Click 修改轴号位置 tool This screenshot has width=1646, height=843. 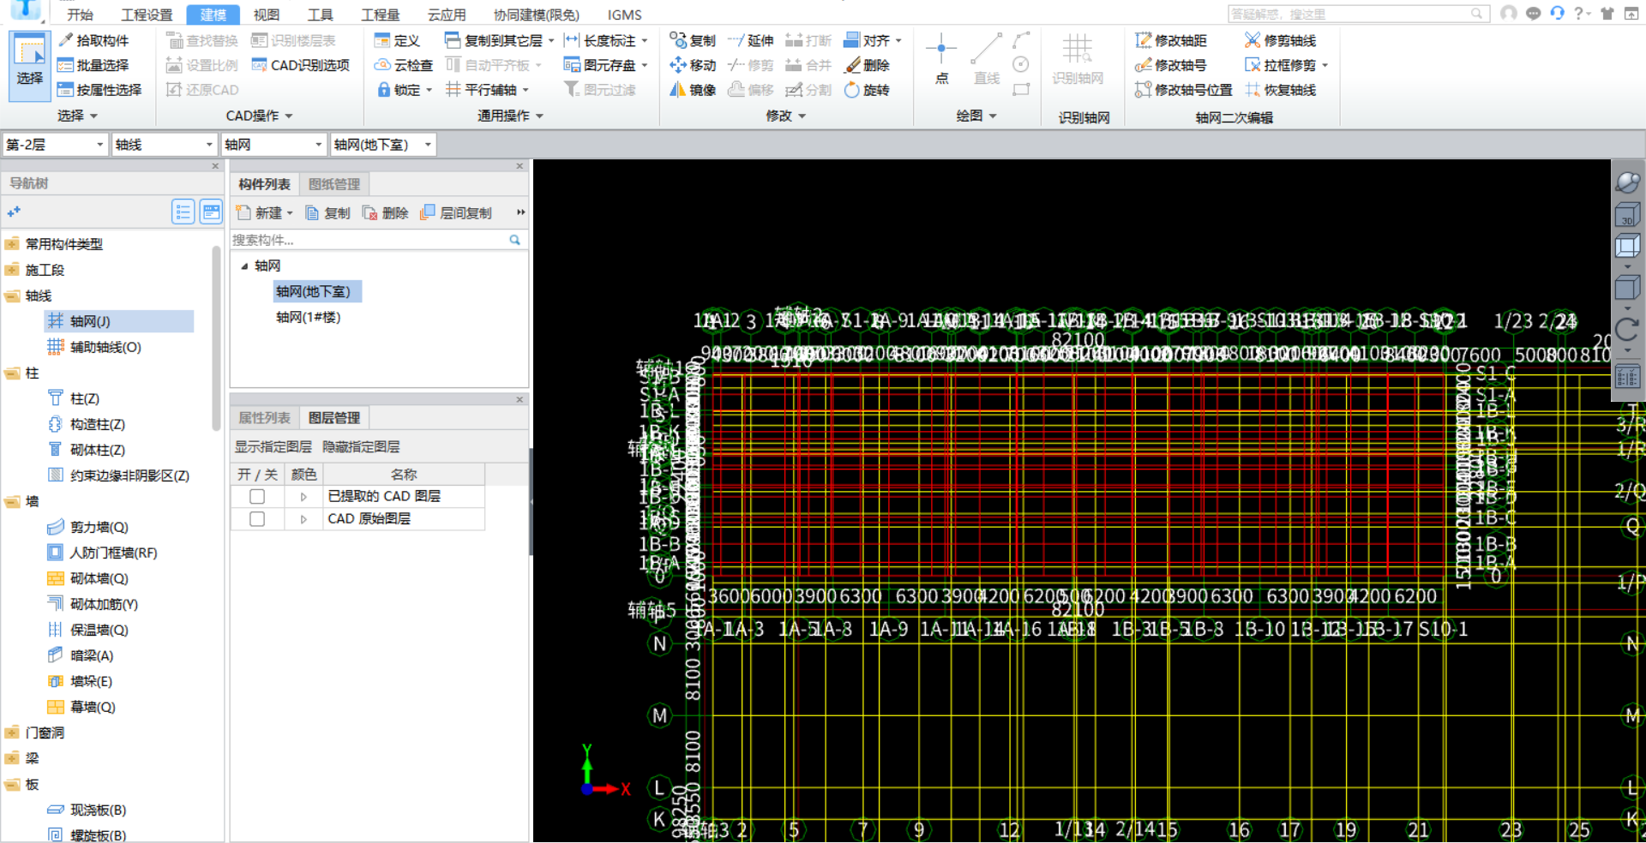tap(1184, 90)
